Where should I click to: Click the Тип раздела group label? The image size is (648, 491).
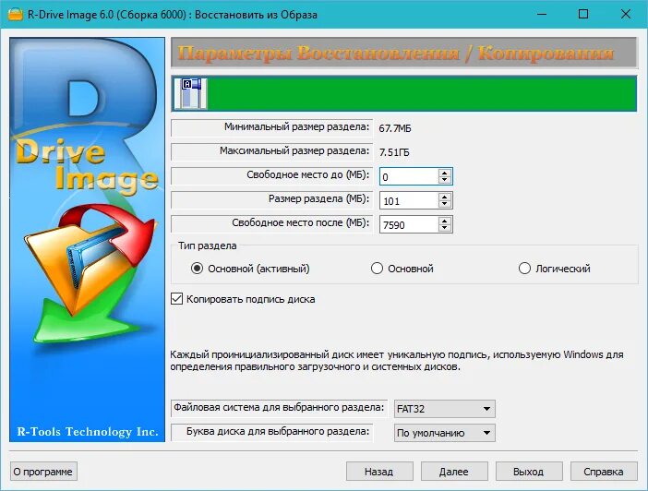208,245
